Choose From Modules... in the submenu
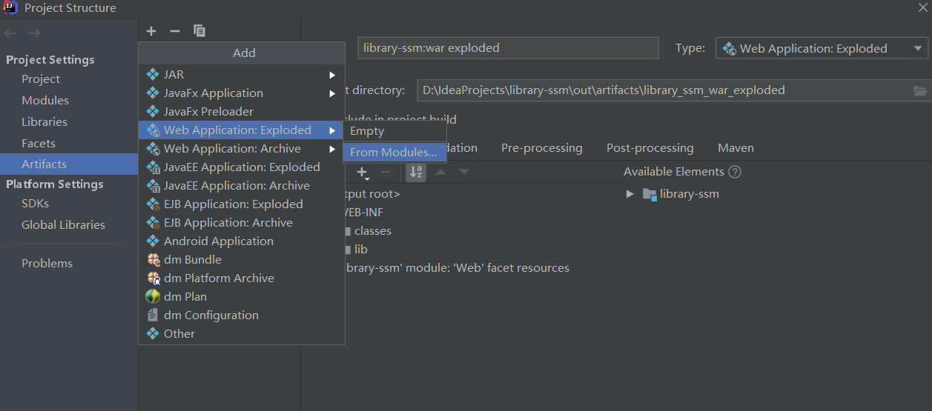The height and width of the screenshot is (411, 932). (394, 153)
